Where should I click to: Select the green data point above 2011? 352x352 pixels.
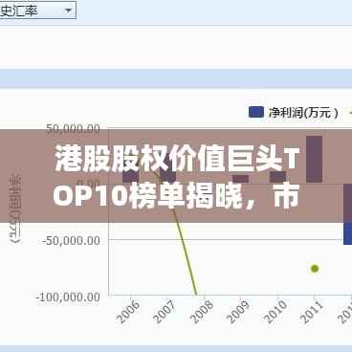(x=315, y=269)
